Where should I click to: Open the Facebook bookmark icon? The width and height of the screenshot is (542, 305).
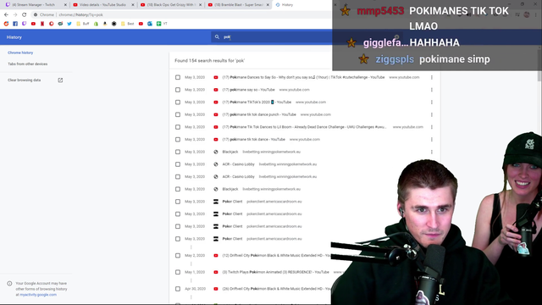pyautogui.click(x=15, y=24)
